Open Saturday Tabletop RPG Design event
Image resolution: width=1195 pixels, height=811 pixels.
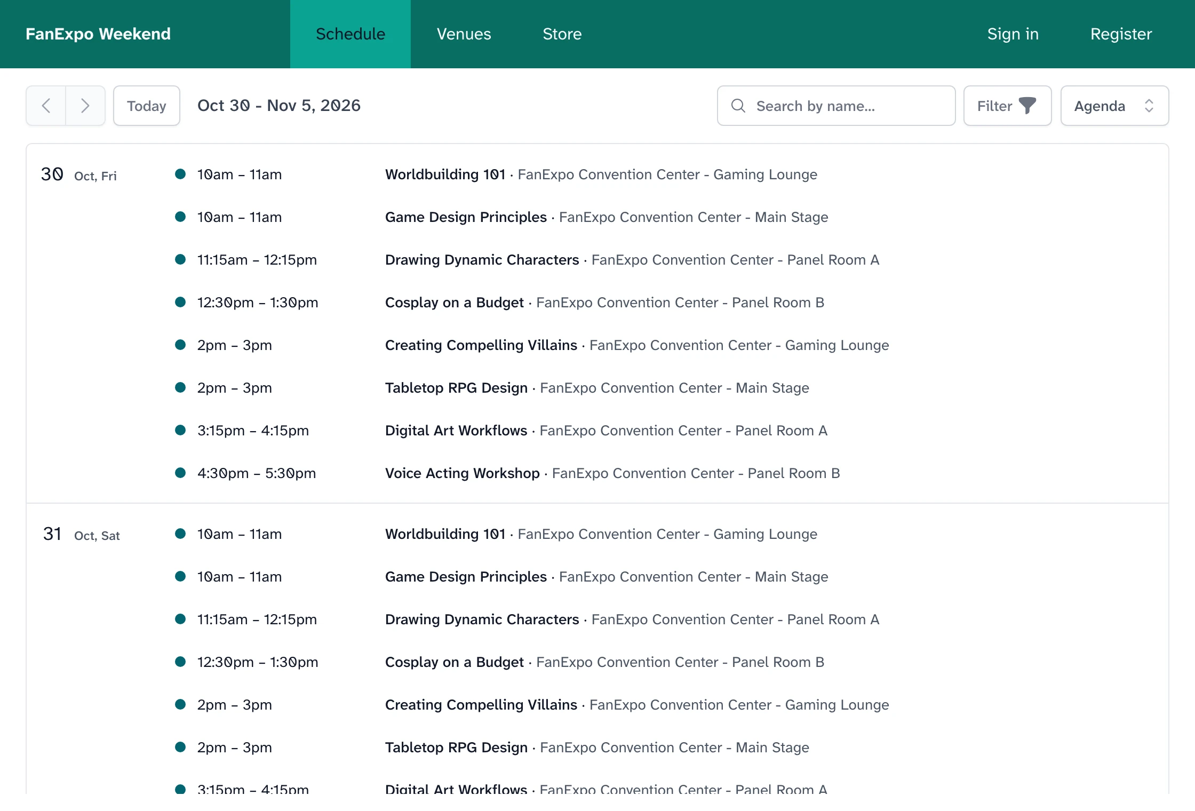click(456, 748)
